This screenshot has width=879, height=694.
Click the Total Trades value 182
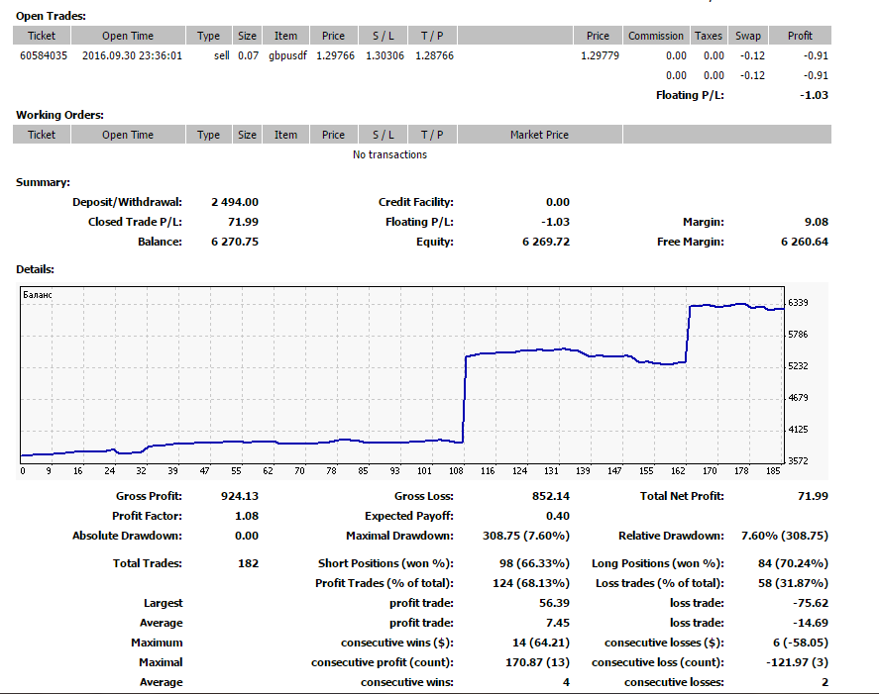tap(249, 563)
